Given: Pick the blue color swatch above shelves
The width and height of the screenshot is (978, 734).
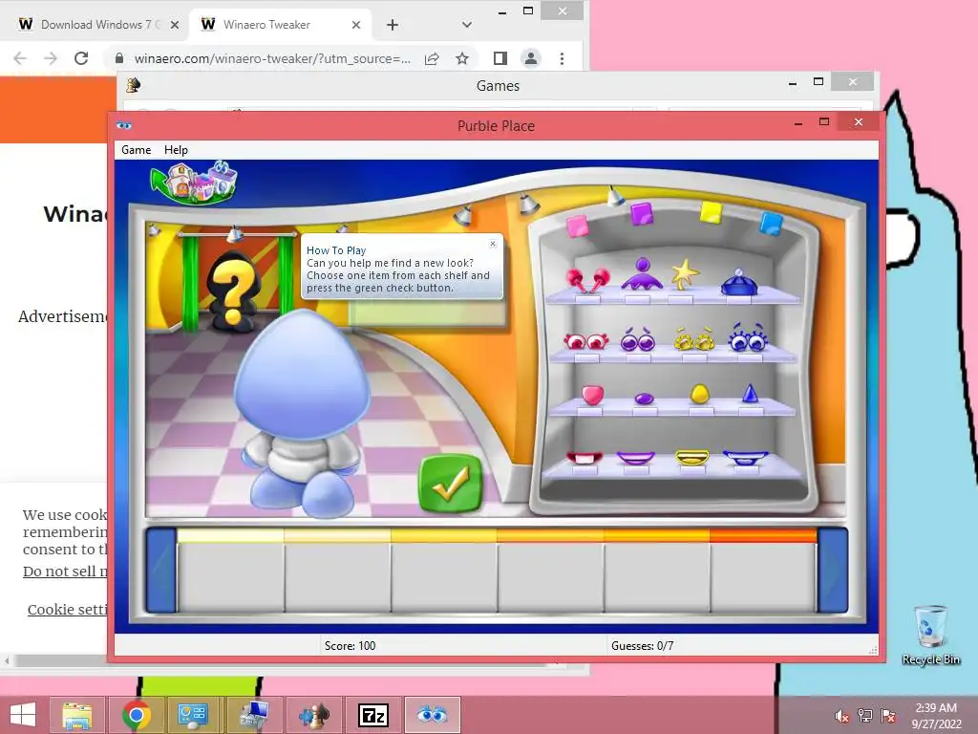Looking at the screenshot, I should [771, 223].
